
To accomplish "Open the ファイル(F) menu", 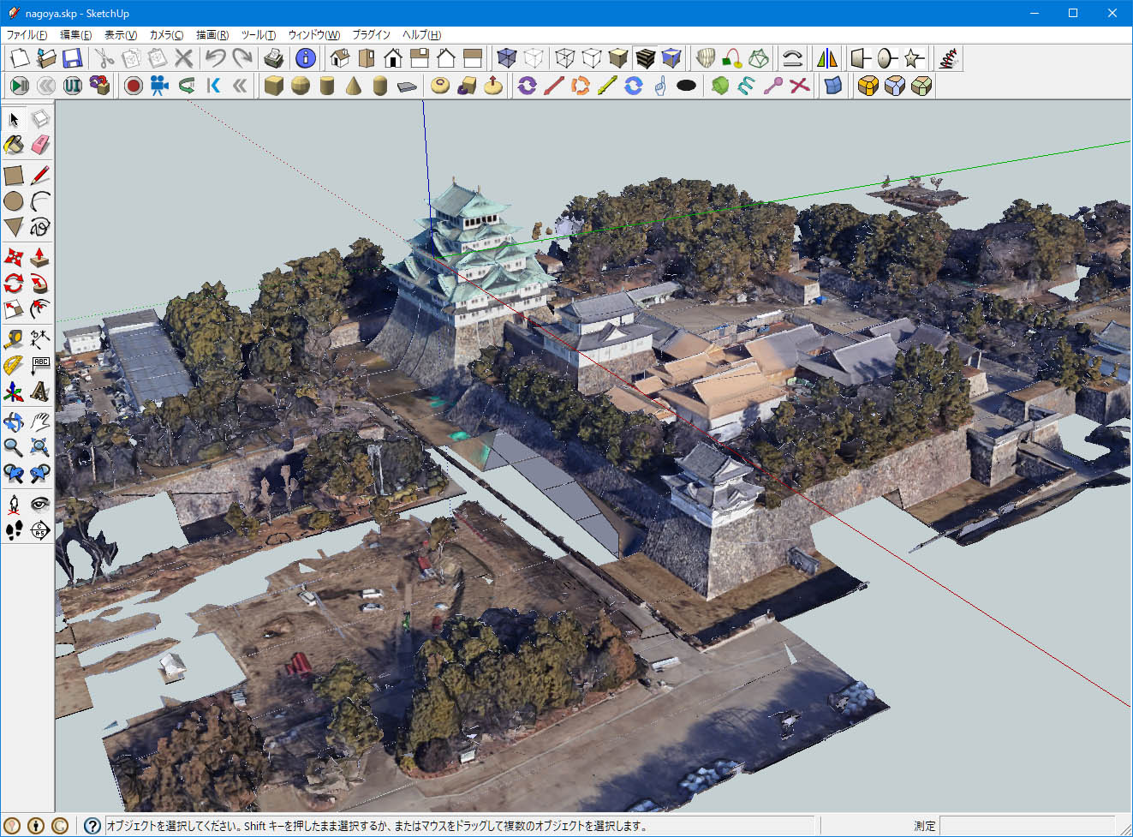I will point(27,35).
